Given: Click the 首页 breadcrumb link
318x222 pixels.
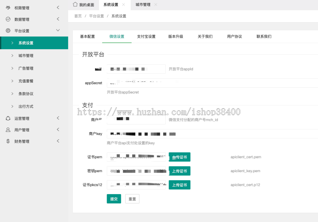Looking at the screenshot, I should 78,16.
